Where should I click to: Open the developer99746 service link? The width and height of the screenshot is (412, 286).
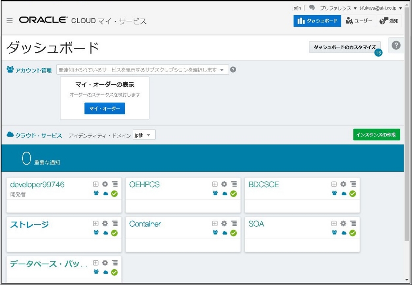(x=37, y=185)
